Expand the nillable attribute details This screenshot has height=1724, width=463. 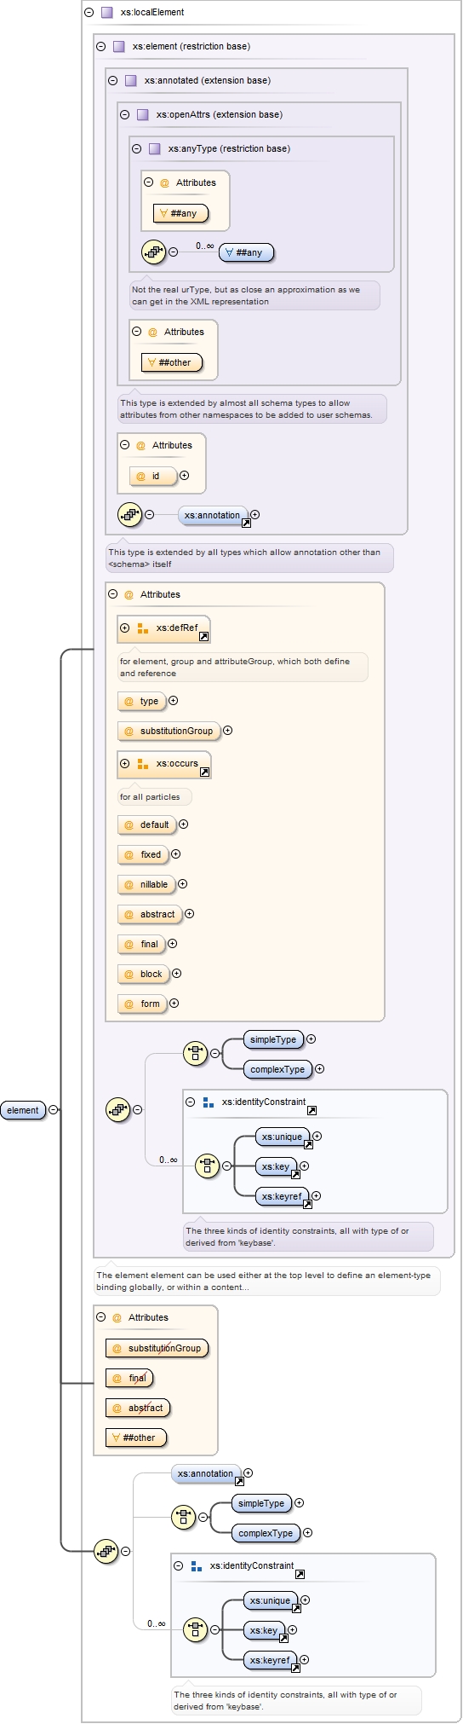coord(182,884)
